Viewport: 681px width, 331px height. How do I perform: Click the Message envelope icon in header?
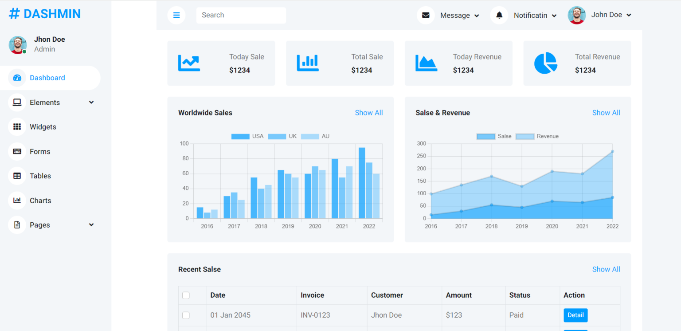coord(426,15)
